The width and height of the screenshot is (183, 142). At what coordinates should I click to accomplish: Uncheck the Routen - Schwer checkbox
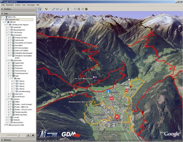[x=11, y=109]
